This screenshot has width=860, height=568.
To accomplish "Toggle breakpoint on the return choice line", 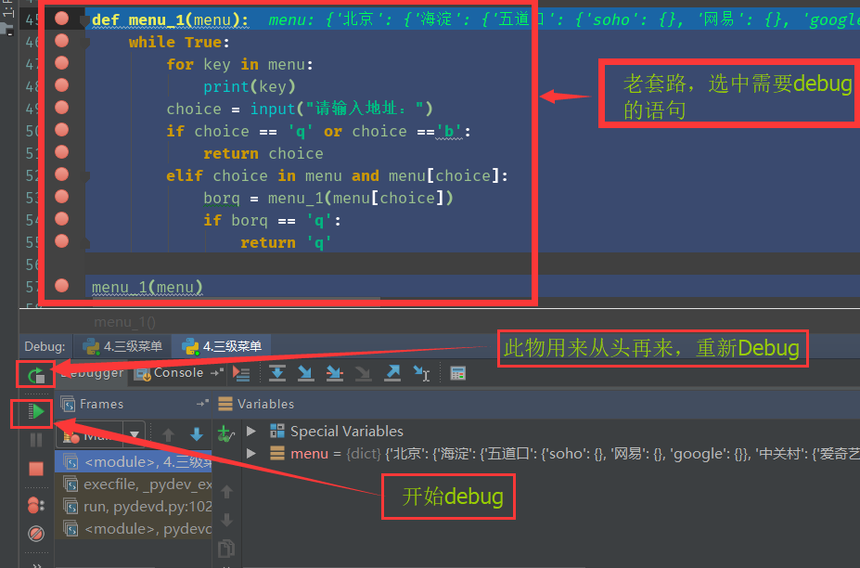I will (61, 152).
